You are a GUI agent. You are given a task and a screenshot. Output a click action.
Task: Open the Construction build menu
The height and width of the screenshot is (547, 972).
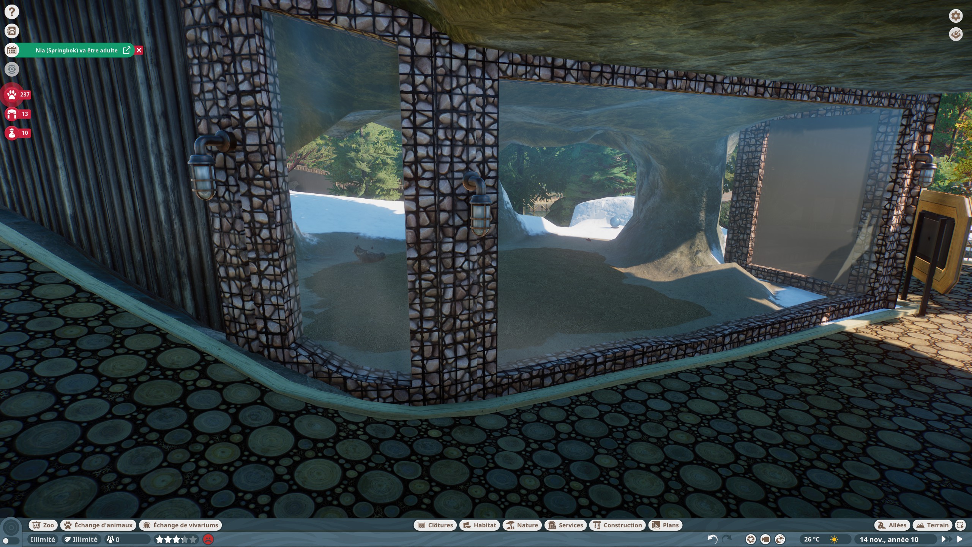click(617, 525)
